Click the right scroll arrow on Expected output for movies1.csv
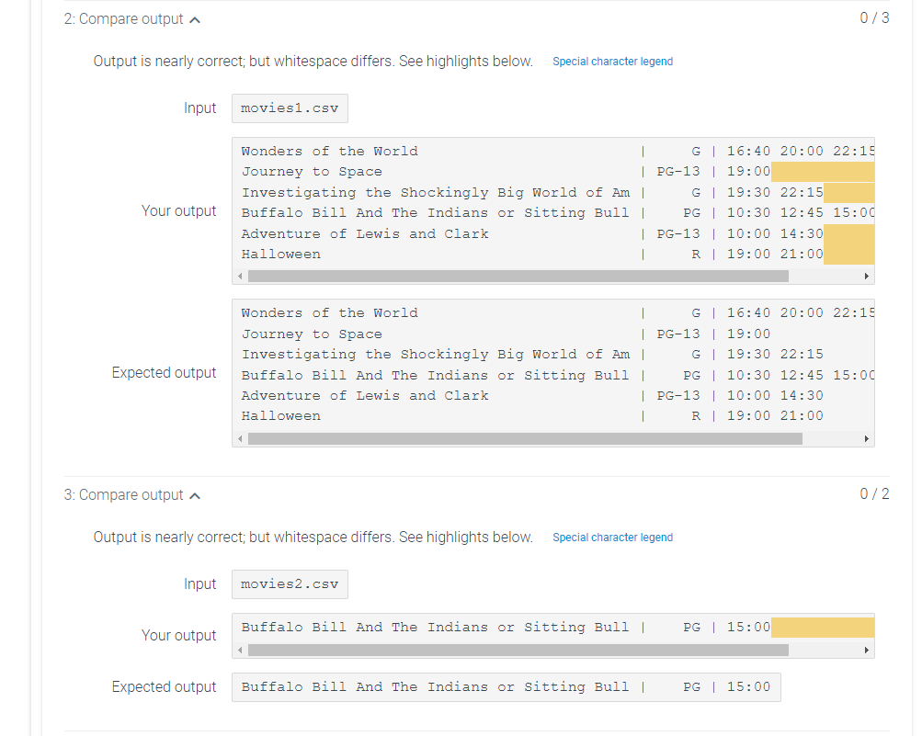Image resolution: width=922 pixels, height=736 pixels. coord(864,438)
